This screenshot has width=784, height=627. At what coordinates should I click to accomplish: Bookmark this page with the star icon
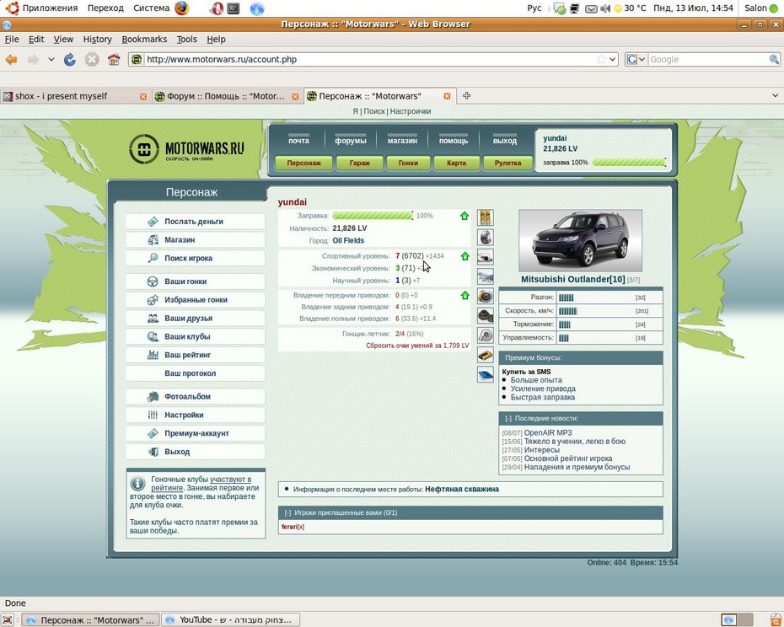click(x=601, y=59)
